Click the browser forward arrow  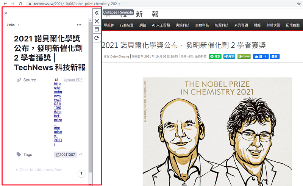[13, 4]
